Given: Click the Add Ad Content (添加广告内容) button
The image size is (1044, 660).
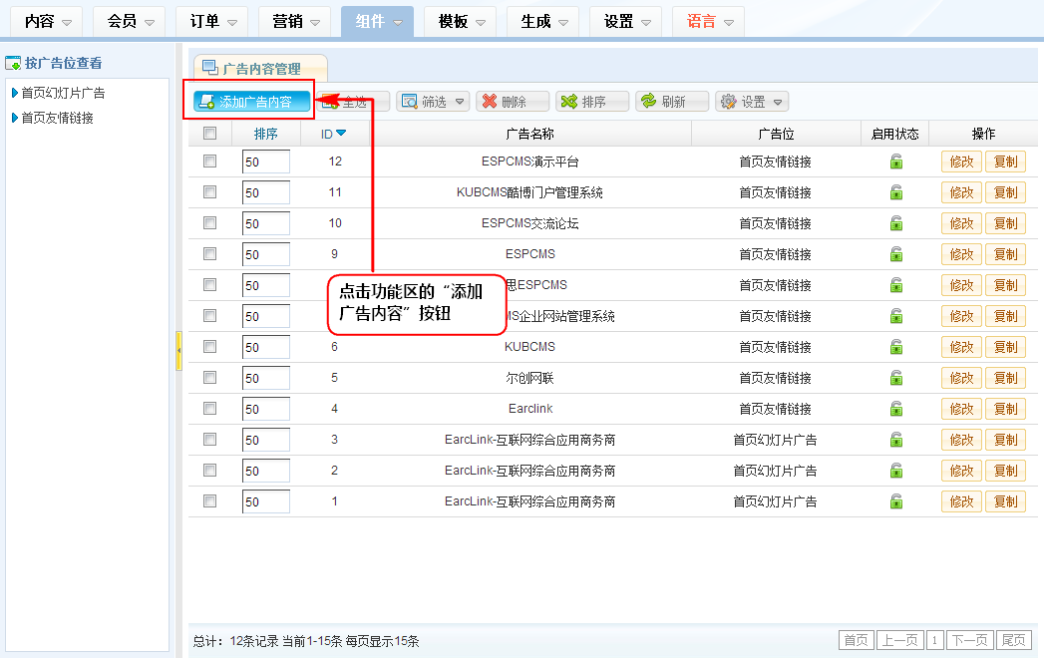Looking at the screenshot, I should pyautogui.click(x=247, y=101).
